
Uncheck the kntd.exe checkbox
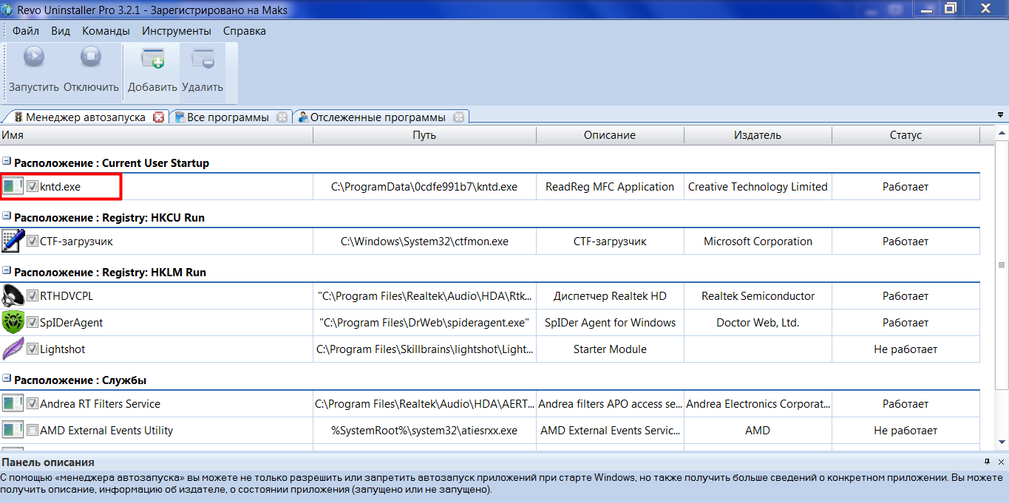(33, 187)
